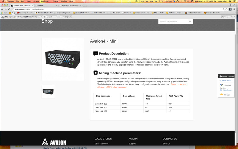Open the History menu

pyautogui.click(x=36, y=1)
